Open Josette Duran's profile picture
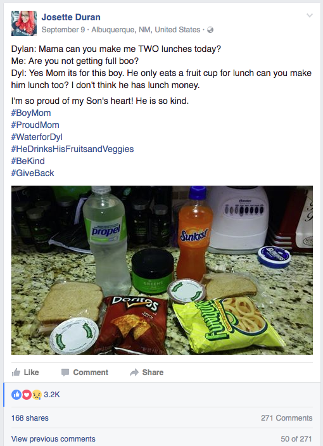 point(24,23)
